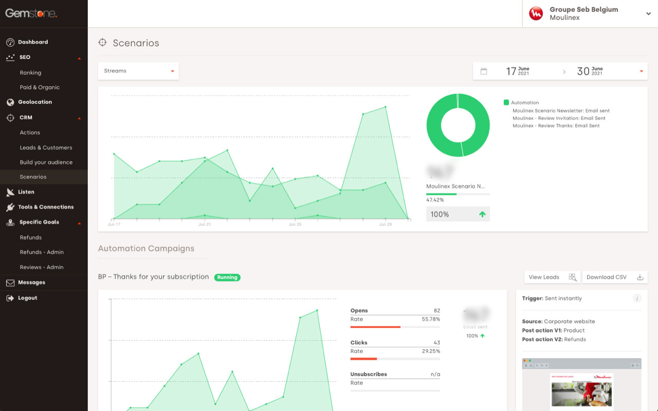658x411 pixels.
Task: Click the calendar icon in date range
Action: point(484,71)
